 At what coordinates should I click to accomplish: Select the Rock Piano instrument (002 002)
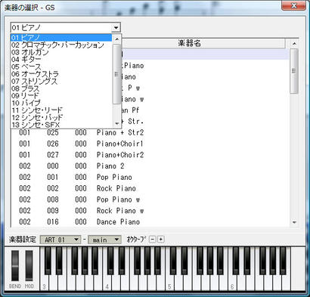click(x=150, y=188)
